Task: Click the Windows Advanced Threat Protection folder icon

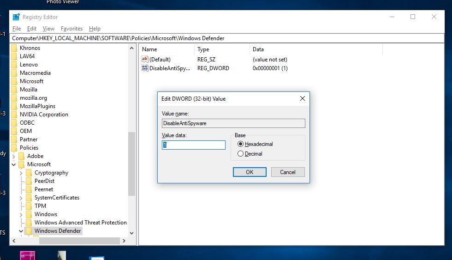Action: click(x=29, y=223)
